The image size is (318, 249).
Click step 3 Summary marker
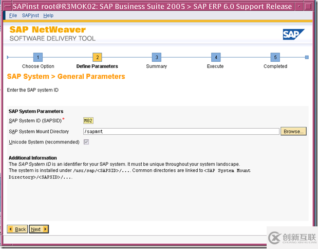tap(157, 57)
